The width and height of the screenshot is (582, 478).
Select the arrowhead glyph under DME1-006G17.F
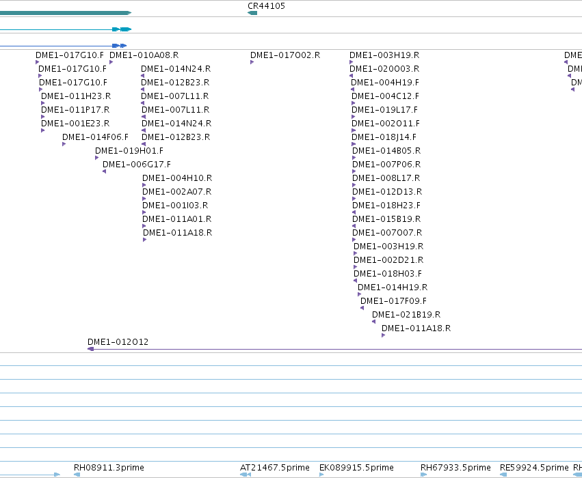click(105, 171)
